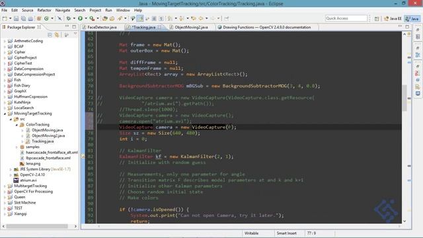Expand the JRE System Library node
This screenshot has width=423, height=238.
click(11, 169)
